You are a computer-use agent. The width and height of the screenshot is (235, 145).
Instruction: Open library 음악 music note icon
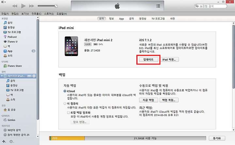(5, 23)
